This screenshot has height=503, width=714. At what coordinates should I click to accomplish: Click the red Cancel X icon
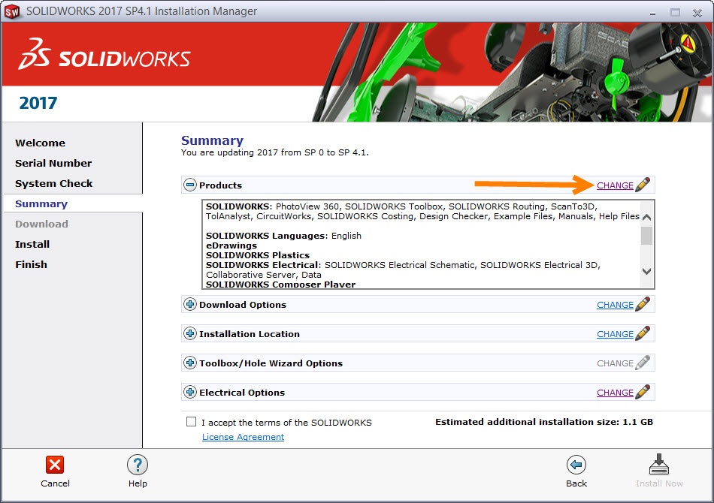click(x=55, y=465)
